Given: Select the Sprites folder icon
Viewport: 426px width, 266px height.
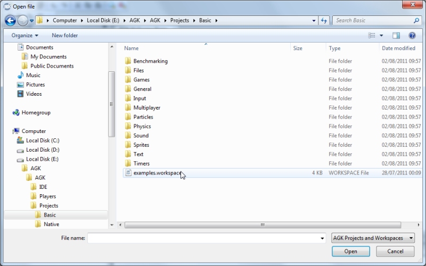Looking at the screenshot, I should coord(128,145).
